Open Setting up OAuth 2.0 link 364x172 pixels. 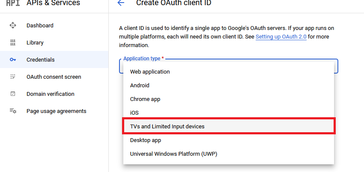(281, 37)
